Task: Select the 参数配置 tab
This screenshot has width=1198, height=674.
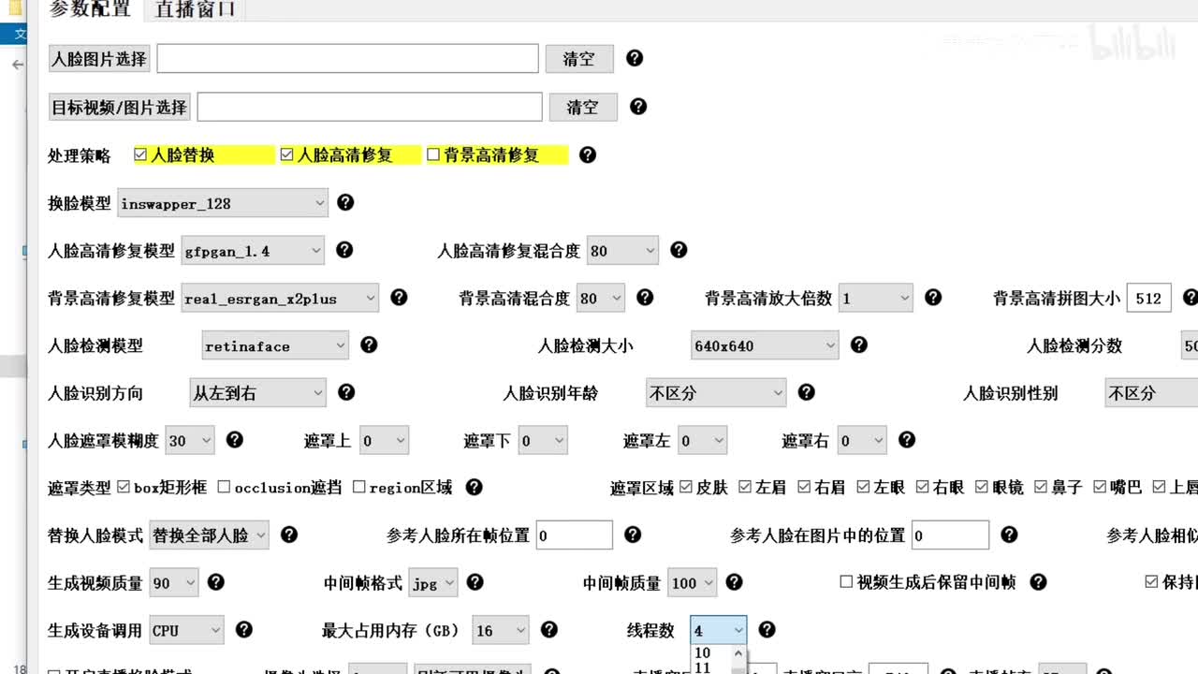Action: tap(90, 10)
